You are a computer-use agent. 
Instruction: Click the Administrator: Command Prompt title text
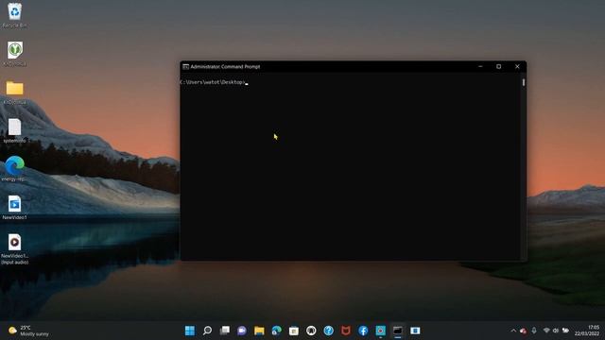pyautogui.click(x=225, y=67)
